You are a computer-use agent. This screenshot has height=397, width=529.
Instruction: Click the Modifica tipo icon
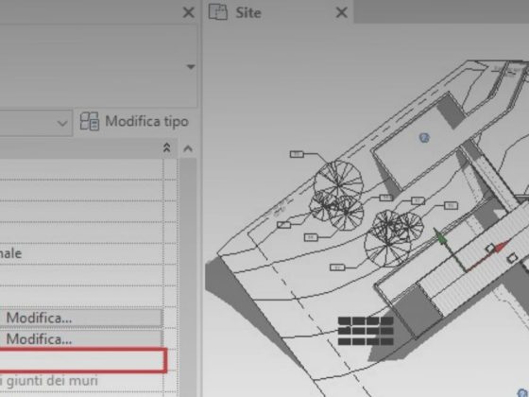89,121
